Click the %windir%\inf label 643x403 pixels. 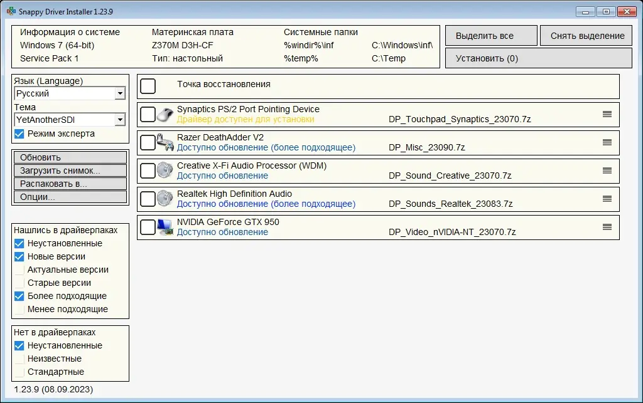coord(309,45)
